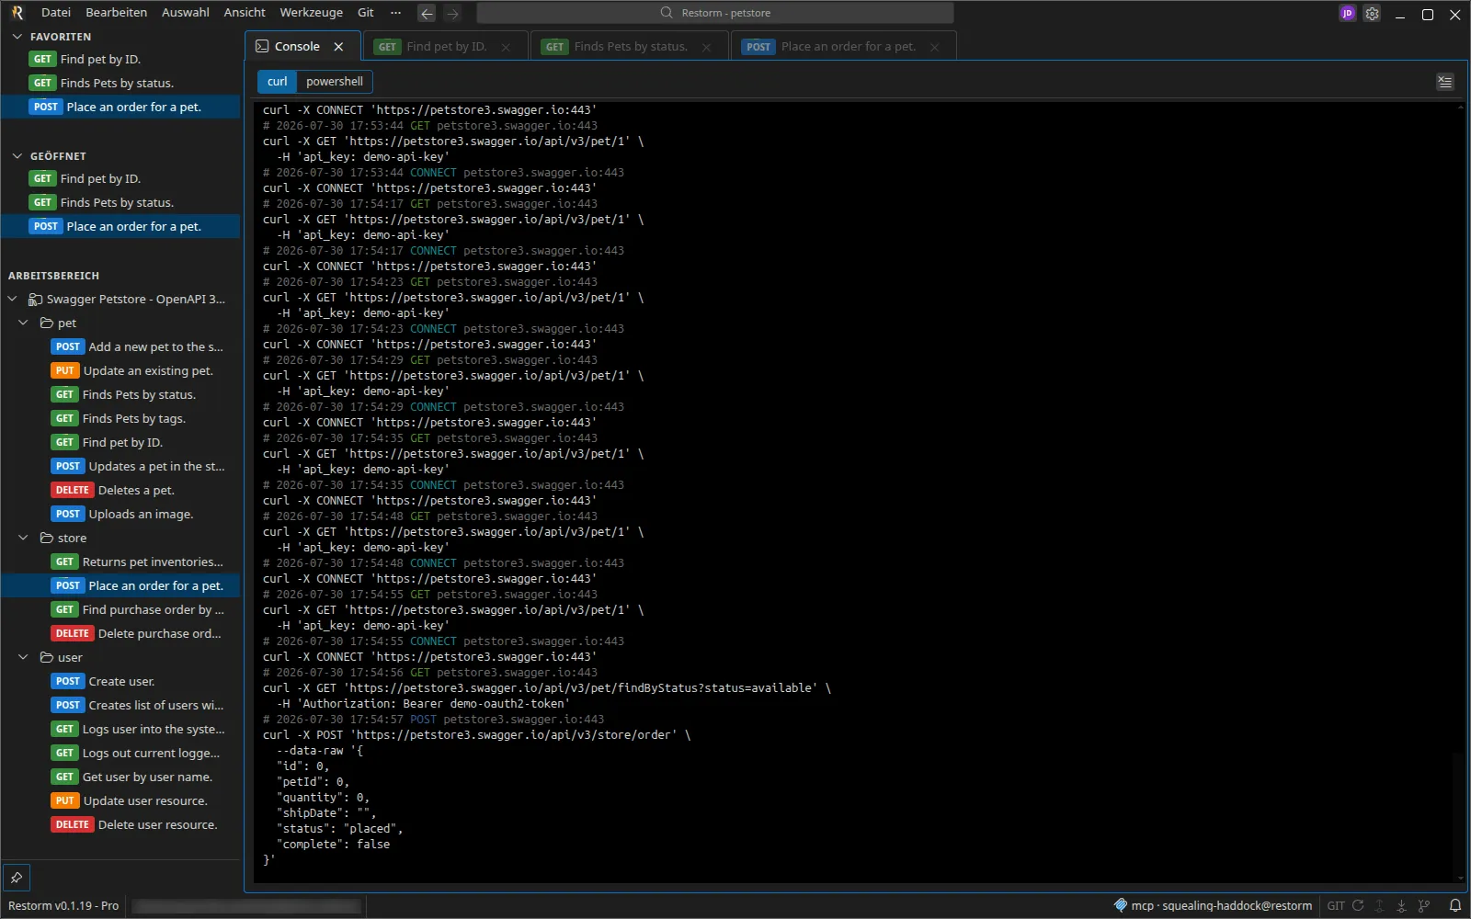Close the 'Finds Pets by status.' tab
The height and width of the screenshot is (919, 1471).
click(706, 47)
